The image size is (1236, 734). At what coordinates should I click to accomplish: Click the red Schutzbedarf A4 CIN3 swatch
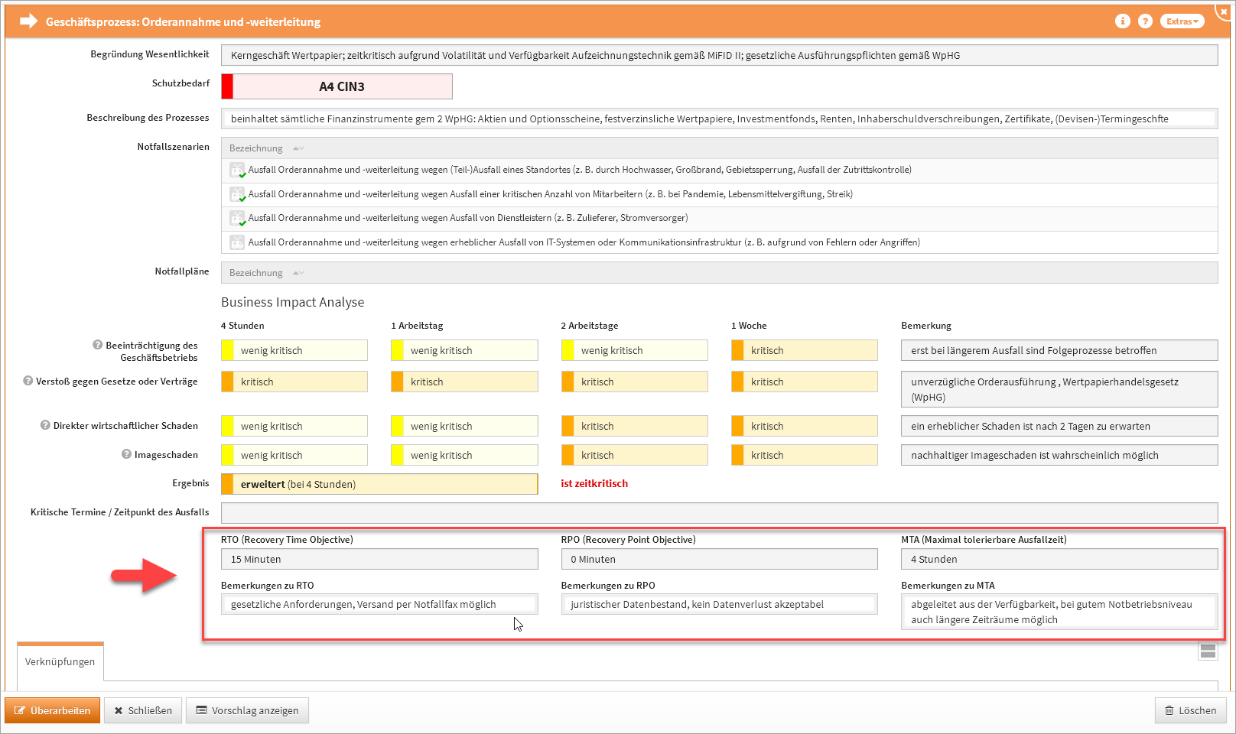pos(227,86)
